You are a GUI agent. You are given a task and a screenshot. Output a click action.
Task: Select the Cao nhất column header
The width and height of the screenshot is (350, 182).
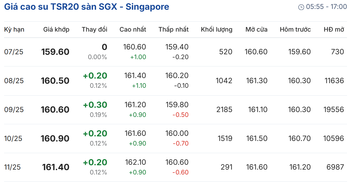point(133,29)
